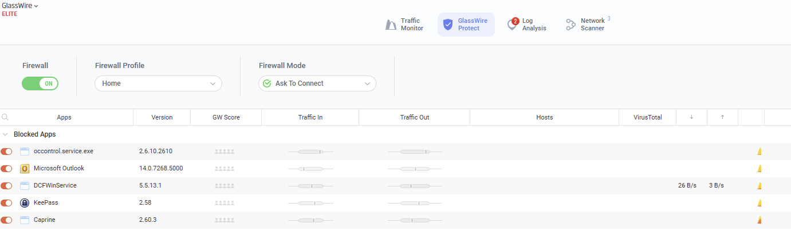Click the search magnifier icon in apps header

click(x=5, y=117)
